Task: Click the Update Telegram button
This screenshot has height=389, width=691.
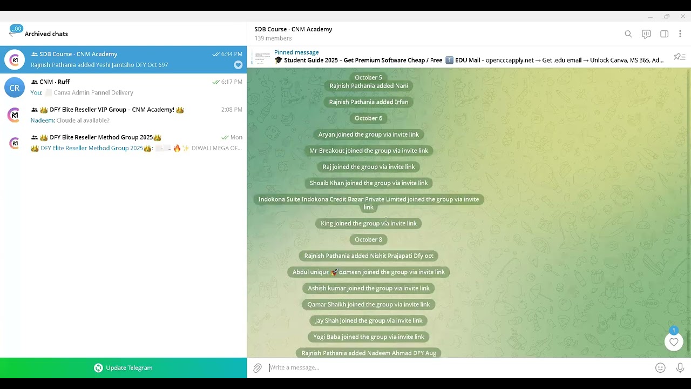Action: 123,368
